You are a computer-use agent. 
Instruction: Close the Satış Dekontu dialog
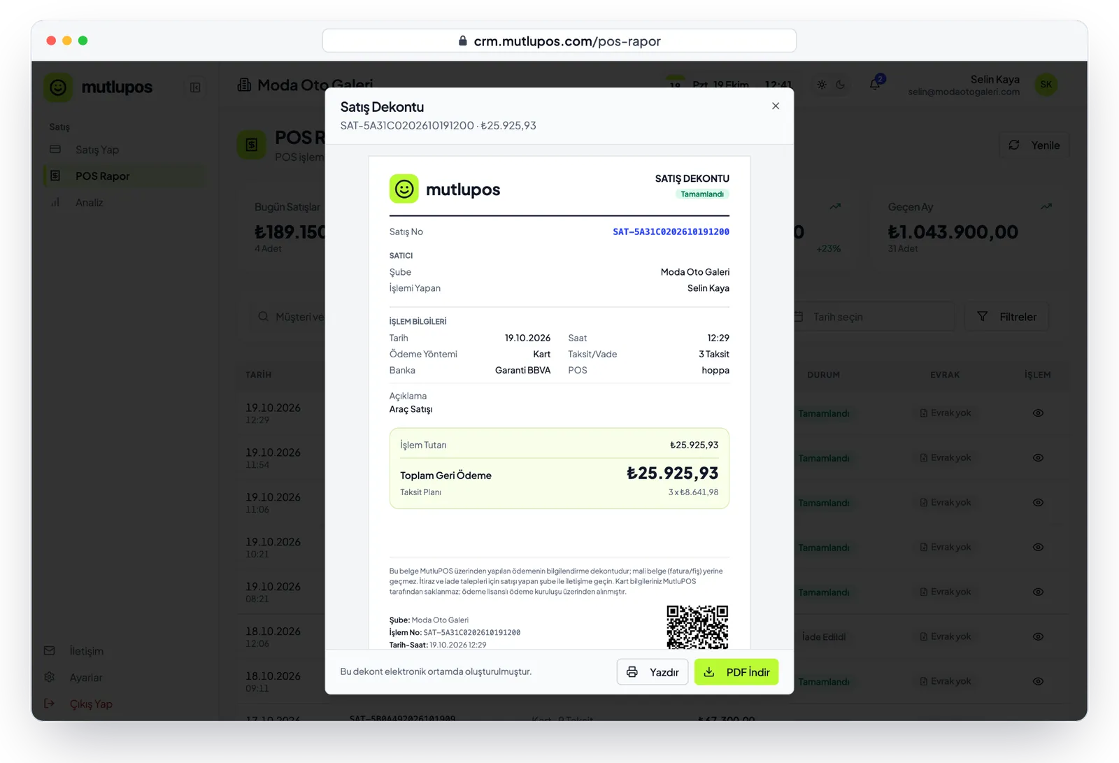(776, 106)
